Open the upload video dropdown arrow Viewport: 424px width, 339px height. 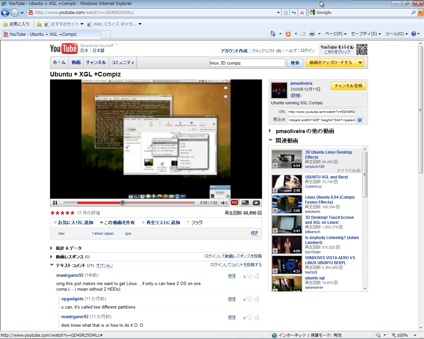(x=360, y=63)
